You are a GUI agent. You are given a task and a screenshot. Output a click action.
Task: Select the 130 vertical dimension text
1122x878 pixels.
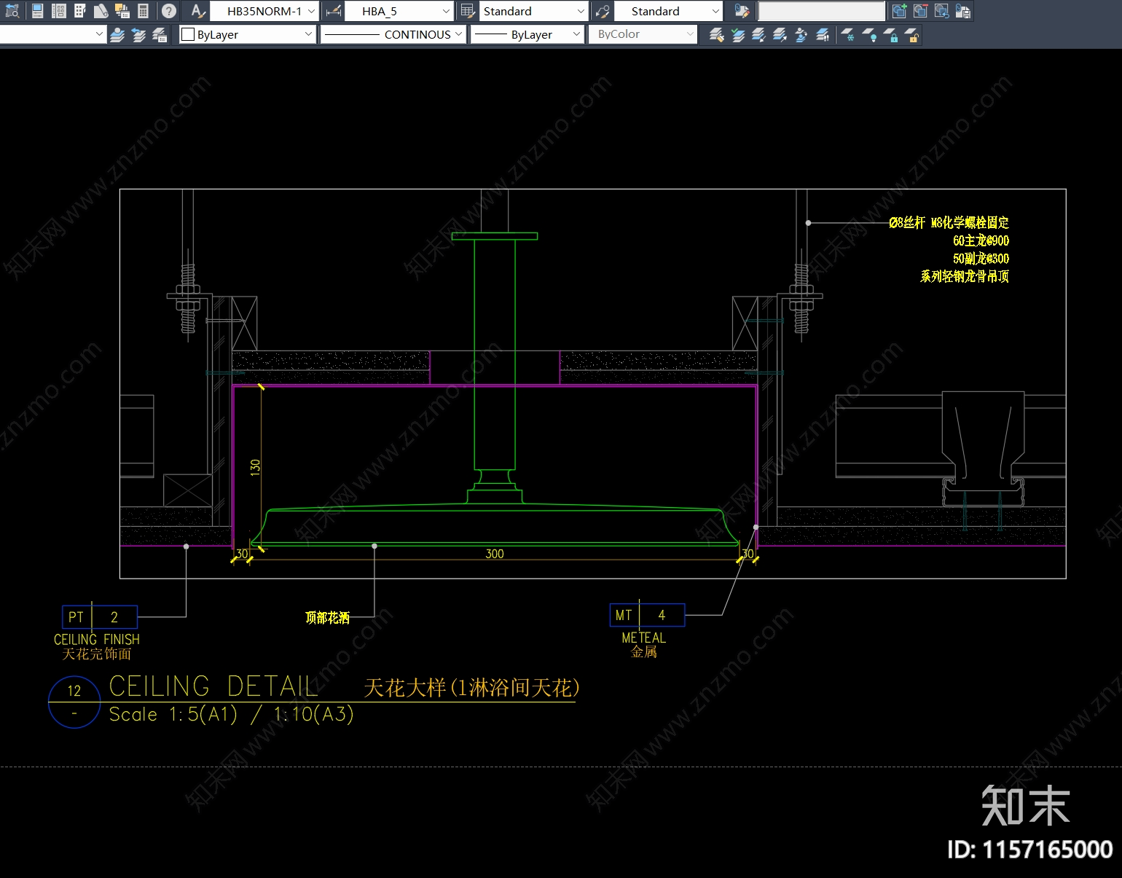[x=255, y=467]
